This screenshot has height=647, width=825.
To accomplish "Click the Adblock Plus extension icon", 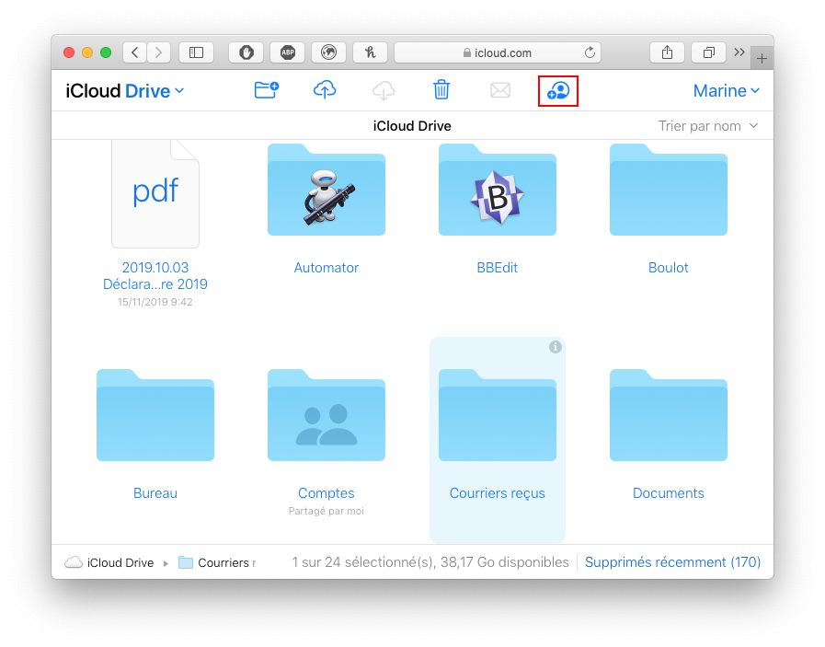I will [287, 52].
